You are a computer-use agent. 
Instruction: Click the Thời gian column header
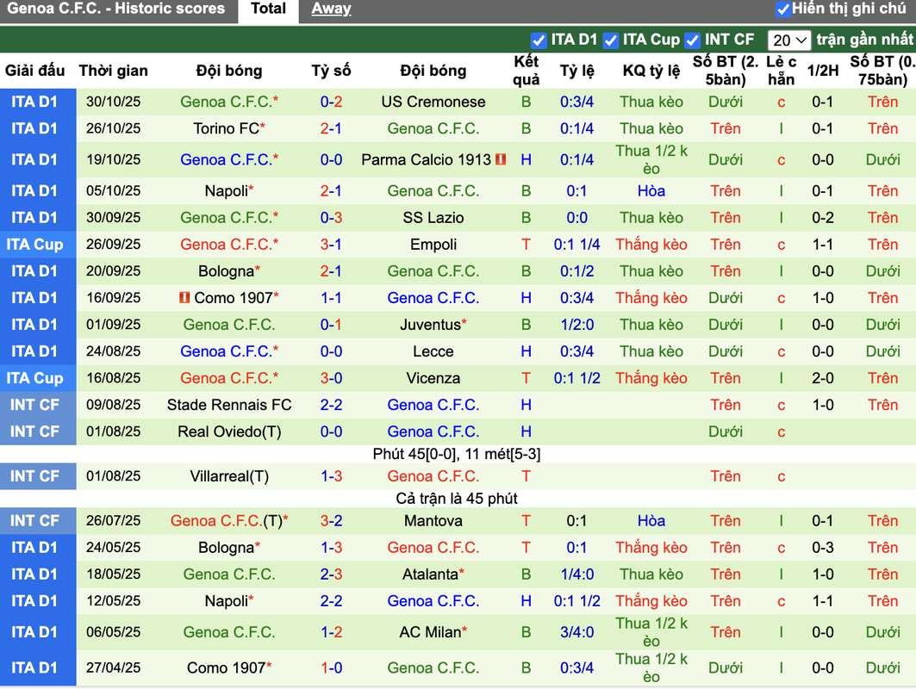point(114,71)
